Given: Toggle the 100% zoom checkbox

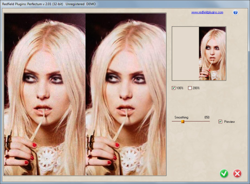Looking at the screenshot, I should coord(174,88).
